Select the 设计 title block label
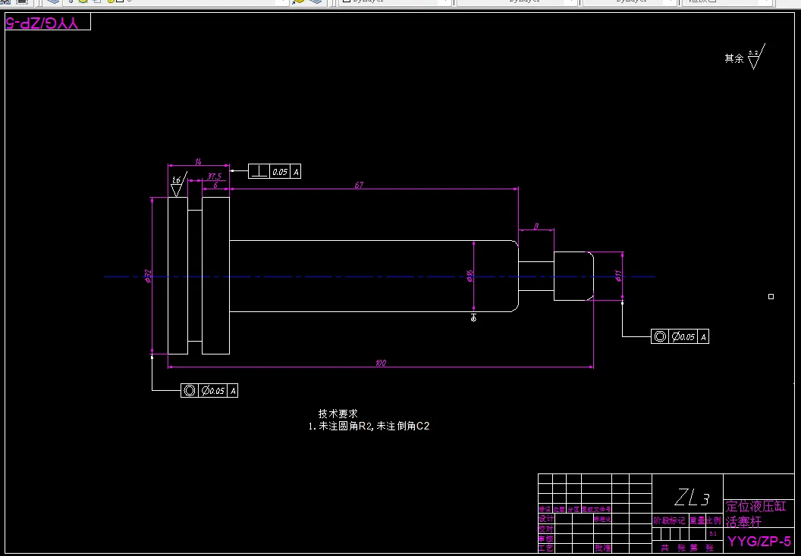Screen dimensions: 801x556 tap(546, 519)
